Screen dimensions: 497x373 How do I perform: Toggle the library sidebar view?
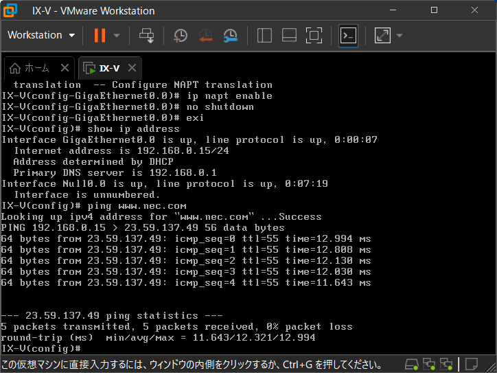tap(264, 35)
